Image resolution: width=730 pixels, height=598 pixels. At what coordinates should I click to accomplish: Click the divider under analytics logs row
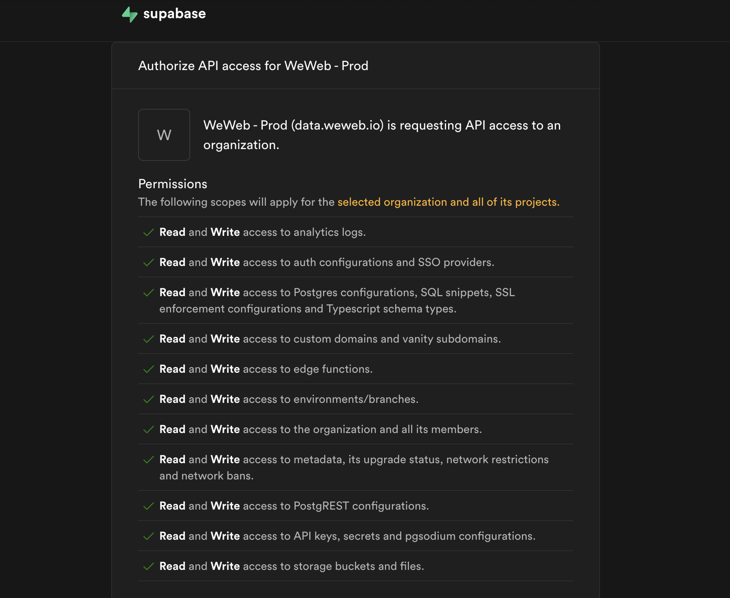(355, 247)
